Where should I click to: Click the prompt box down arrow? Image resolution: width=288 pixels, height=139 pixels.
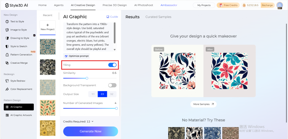coord(115,50)
